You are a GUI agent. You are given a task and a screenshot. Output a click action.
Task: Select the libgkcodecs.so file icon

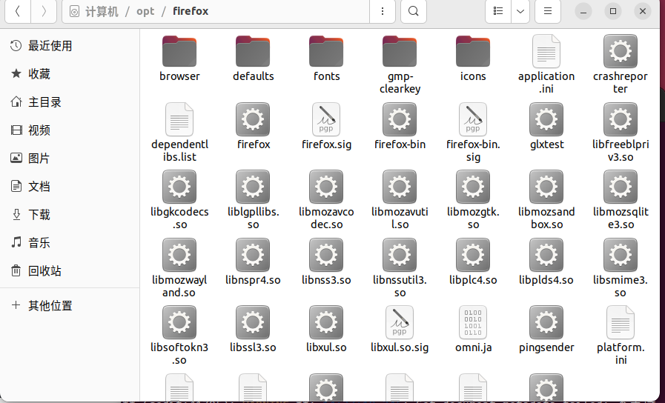pos(179,187)
